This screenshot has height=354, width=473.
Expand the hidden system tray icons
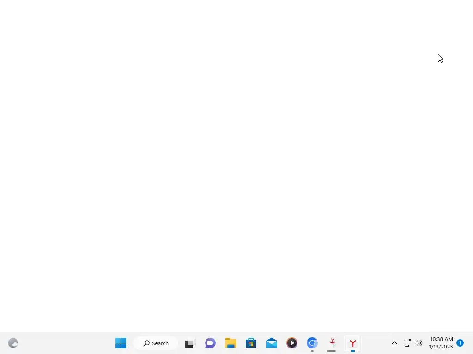tap(394, 343)
